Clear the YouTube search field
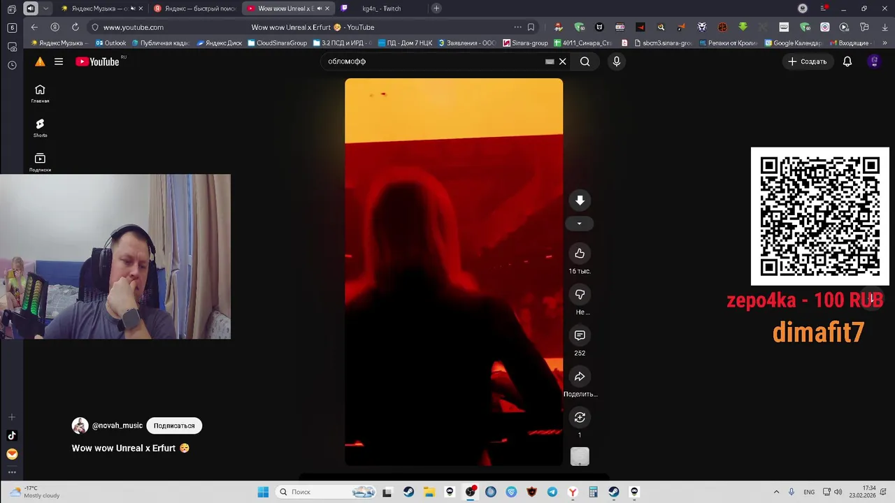Viewport: 895px width, 503px height. pos(562,61)
